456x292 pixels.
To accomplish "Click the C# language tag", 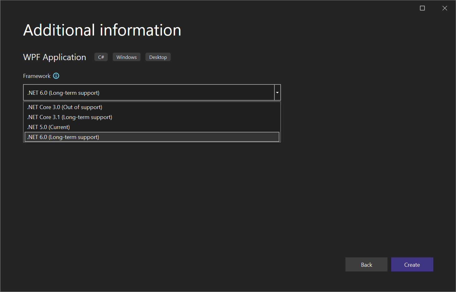I will pos(101,57).
